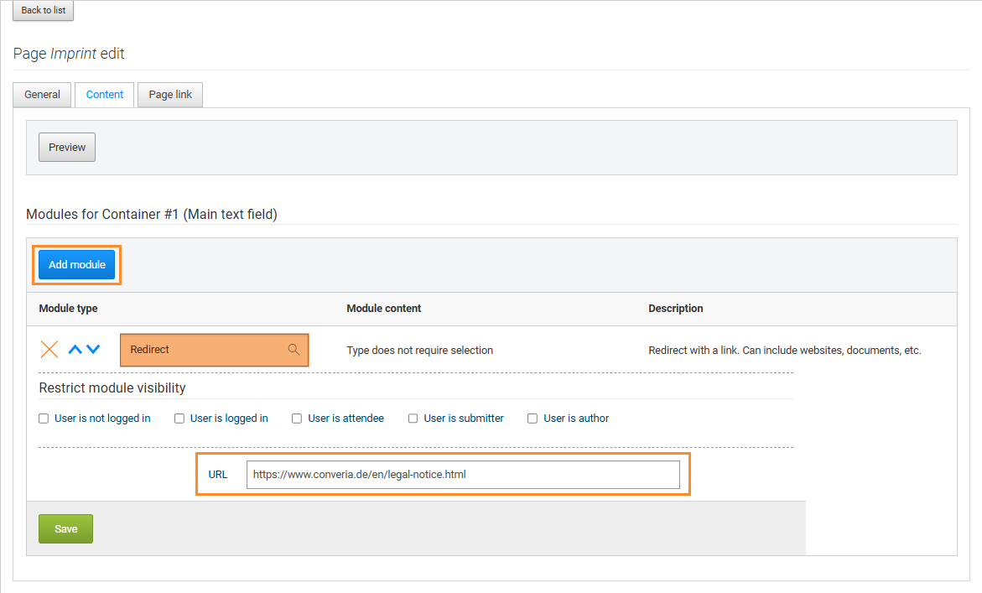
Task: Open the Redirect module type dropdown
Action: (x=205, y=350)
